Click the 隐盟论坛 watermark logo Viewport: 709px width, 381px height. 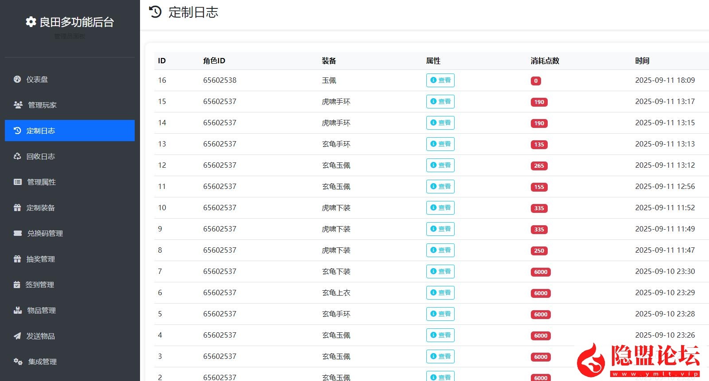click(639, 360)
